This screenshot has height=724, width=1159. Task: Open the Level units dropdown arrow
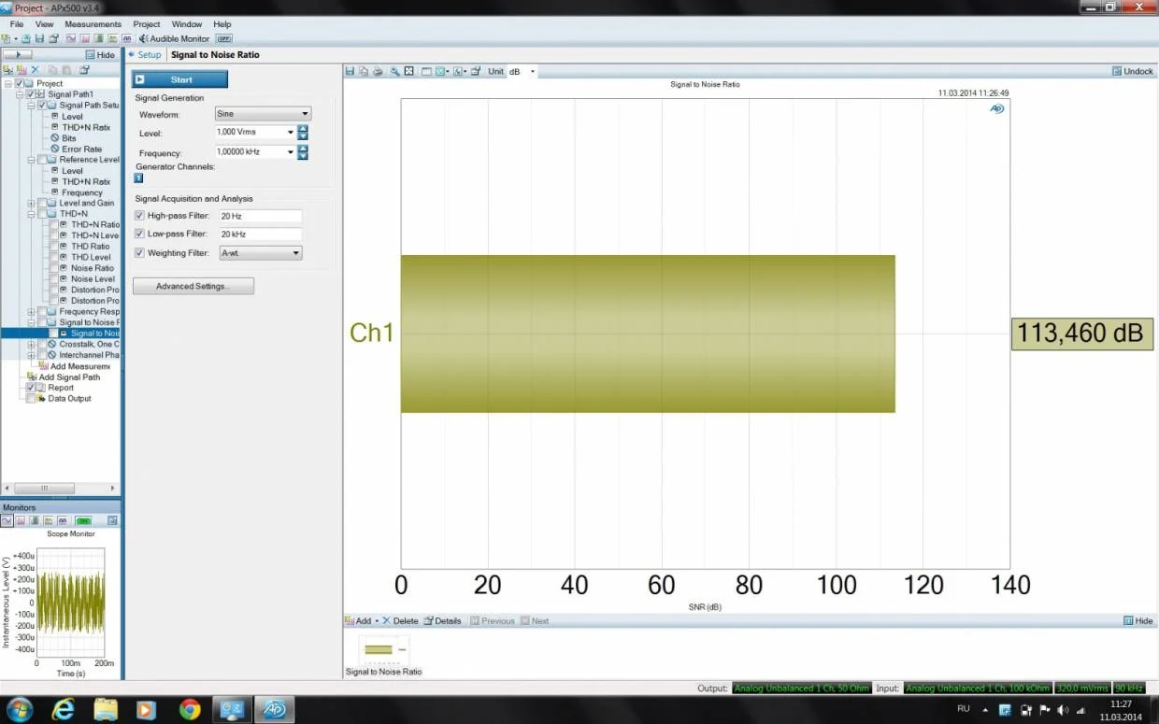pos(290,133)
